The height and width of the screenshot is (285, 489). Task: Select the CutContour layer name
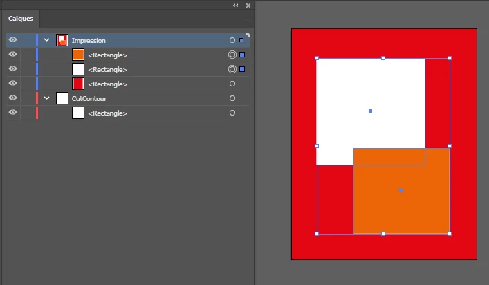[89, 98]
